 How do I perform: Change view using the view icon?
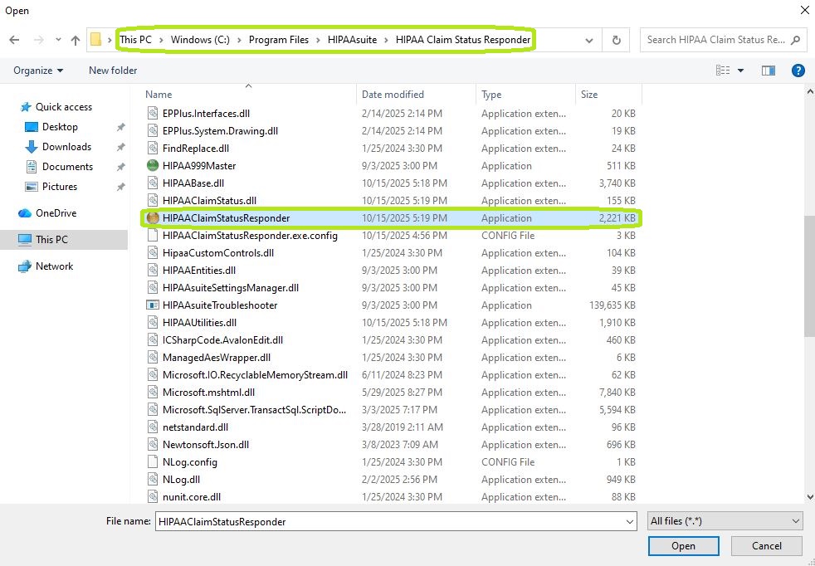[x=723, y=71]
